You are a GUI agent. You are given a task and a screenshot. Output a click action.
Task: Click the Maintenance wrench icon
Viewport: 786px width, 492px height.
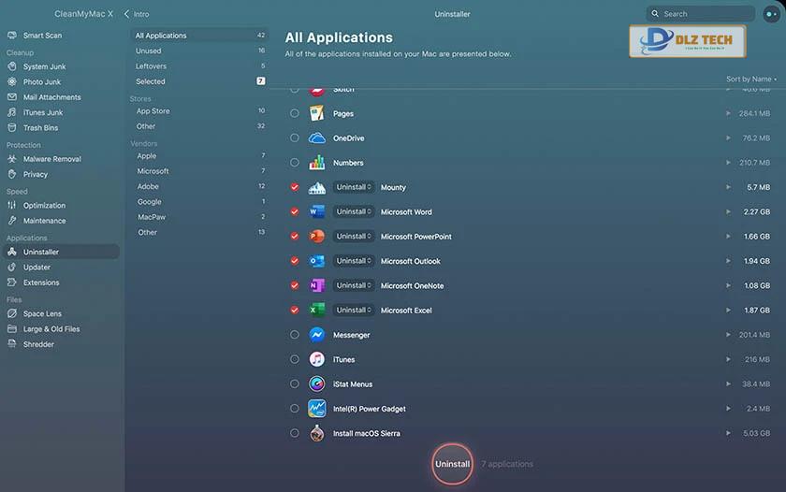(x=12, y=221)
